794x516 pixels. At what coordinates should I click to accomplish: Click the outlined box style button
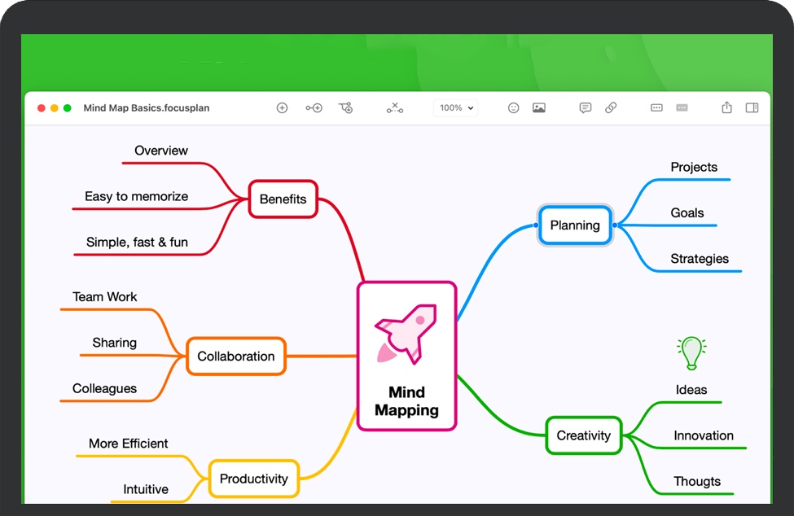[656, 107]
